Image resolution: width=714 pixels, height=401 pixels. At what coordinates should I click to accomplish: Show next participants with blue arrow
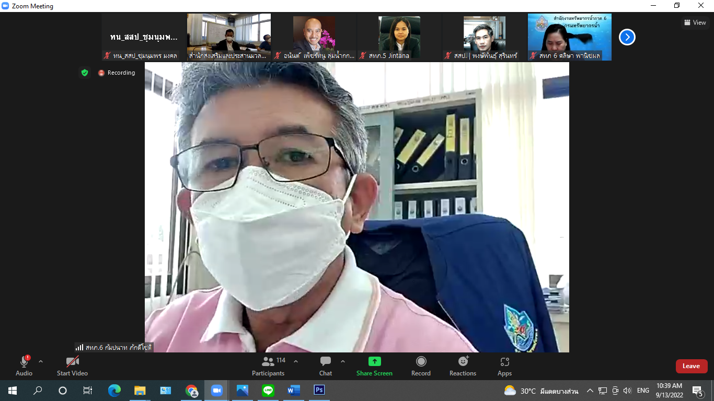coord(627,37)
